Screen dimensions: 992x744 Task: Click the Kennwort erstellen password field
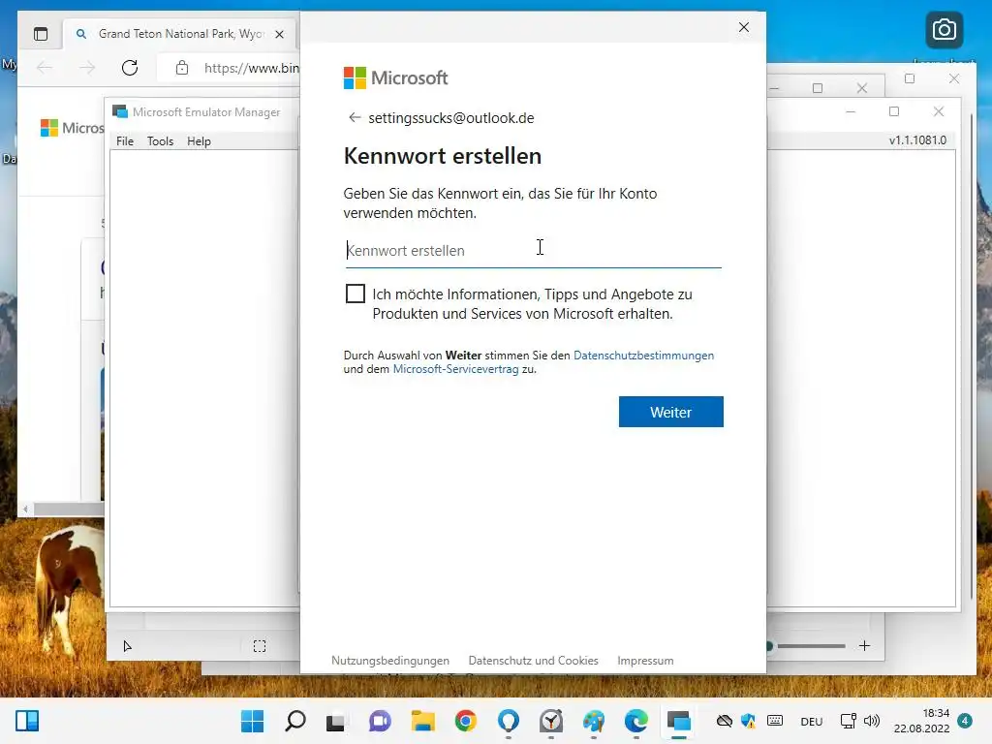coord(534,251)
